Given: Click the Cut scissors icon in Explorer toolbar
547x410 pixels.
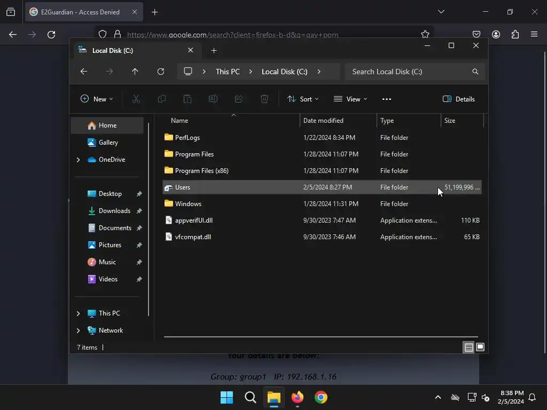Looking at the screenshot, I should coord(136,99).
